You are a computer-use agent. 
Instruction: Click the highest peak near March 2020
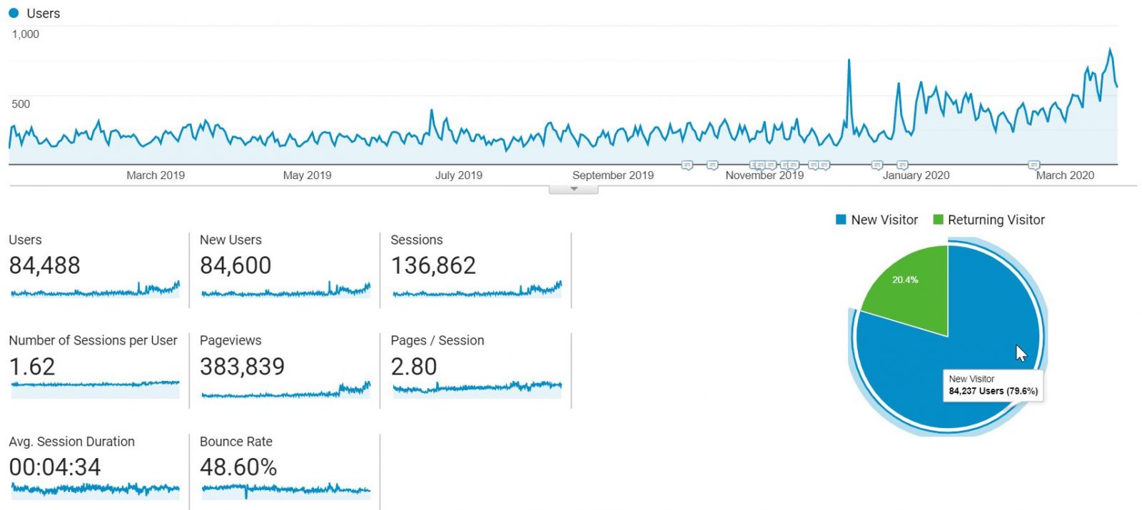pyautogui.click(x=1110, y=50)
